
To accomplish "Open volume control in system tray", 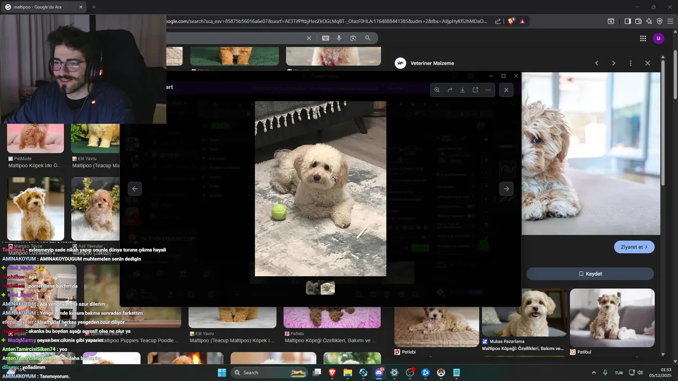I will pos(640,373).
